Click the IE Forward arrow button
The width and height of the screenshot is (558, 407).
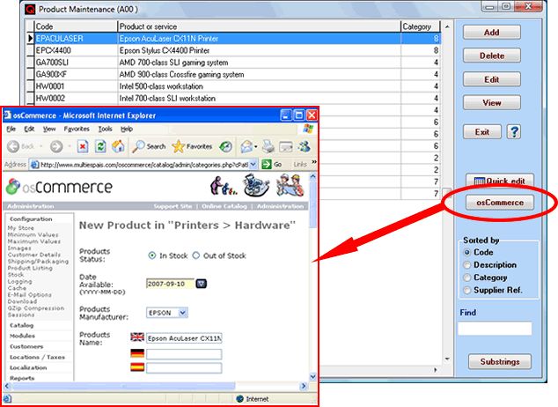pyautogui.click(x=56, y=146)
